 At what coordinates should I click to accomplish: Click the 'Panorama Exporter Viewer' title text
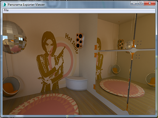coord(26,5)
